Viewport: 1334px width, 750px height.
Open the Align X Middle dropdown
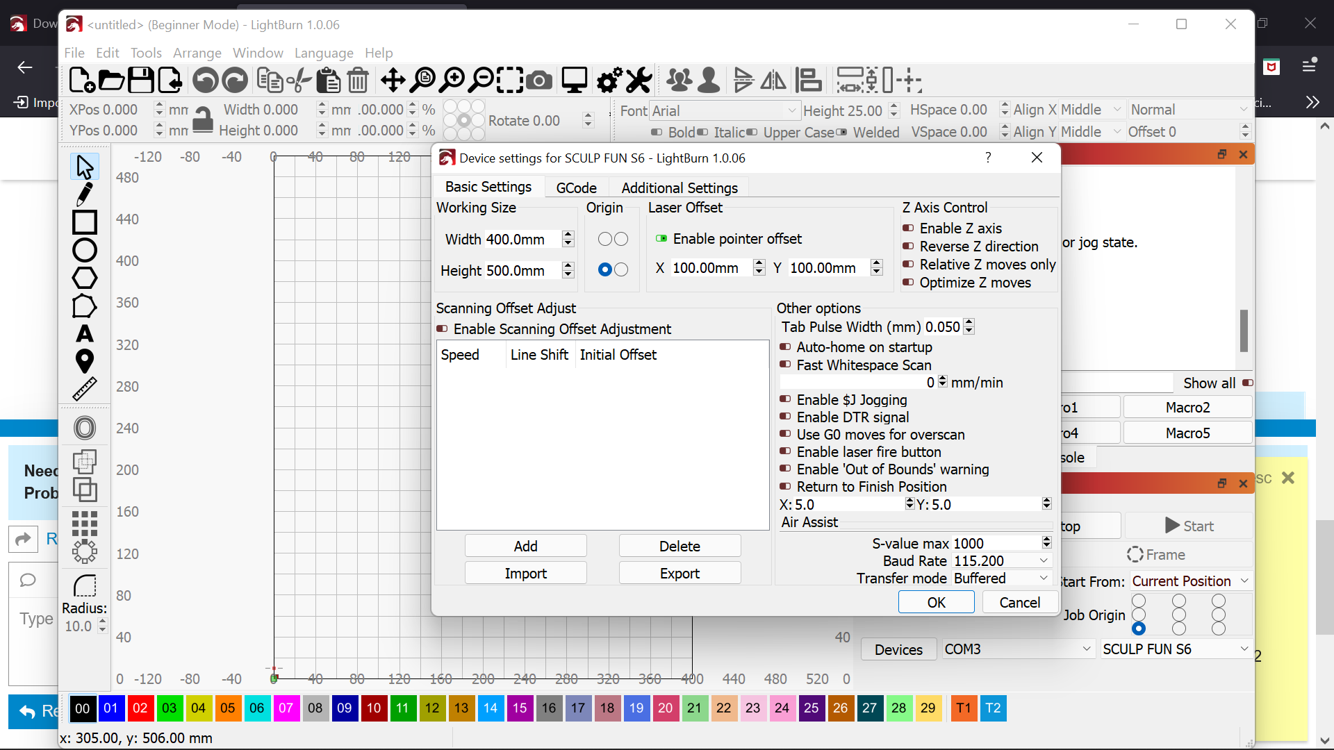click(x=1091, y=110)
